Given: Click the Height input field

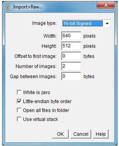Looking at the screenshot, I should (x=71, y=46).
